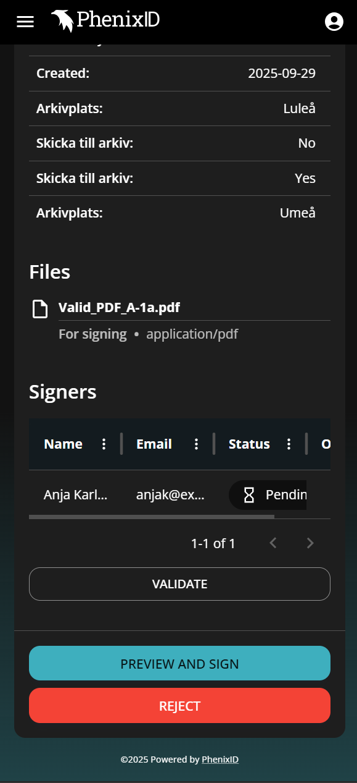The height and width of the screenshot is (783, 357).
Task: Go to next page of signers
Action: (x=310, y=543)
